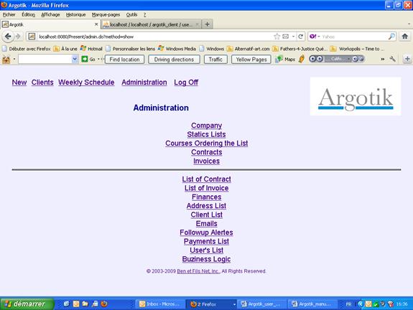The height and width of the screenshot is (310, 413).
Task: Expand the toolbar search combo box arrow
Action: coord(75,60)
